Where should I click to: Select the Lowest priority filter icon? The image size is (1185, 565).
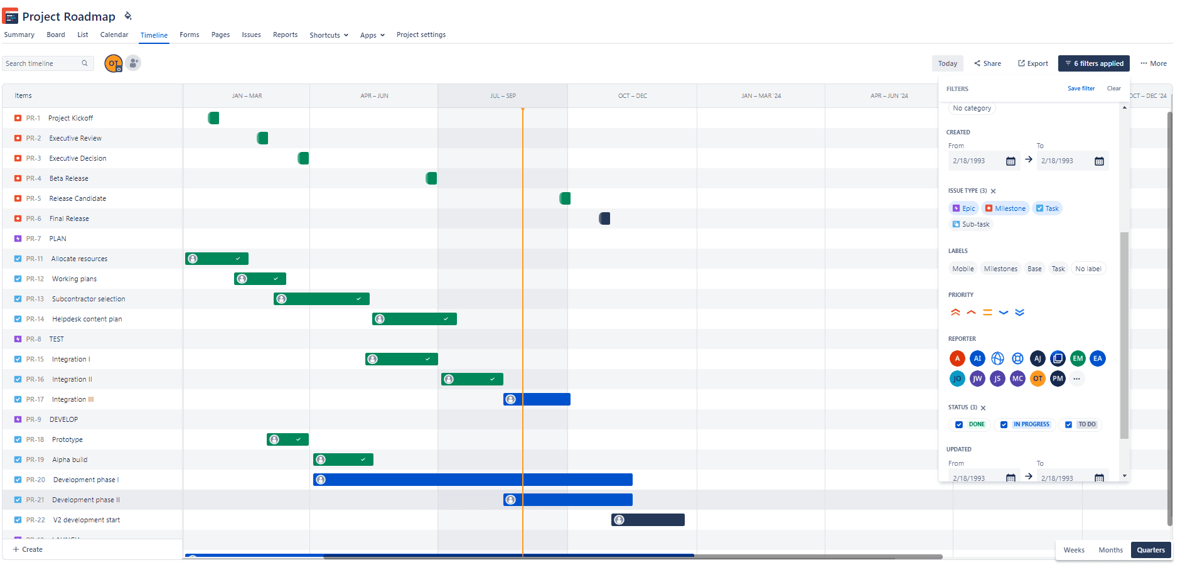[x=1020, y=312]
